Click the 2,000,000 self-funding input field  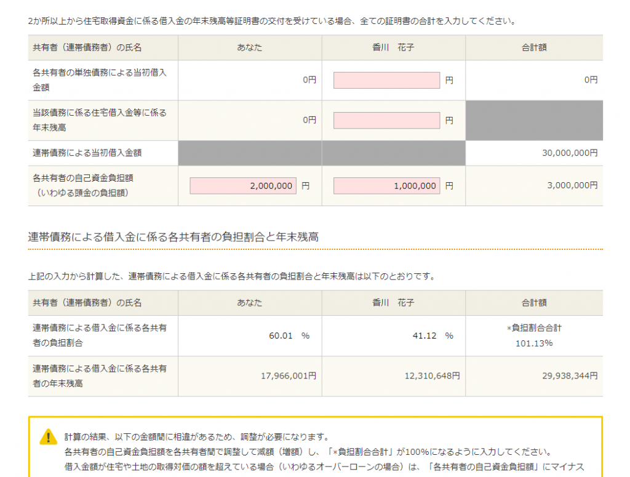(244, 185)
